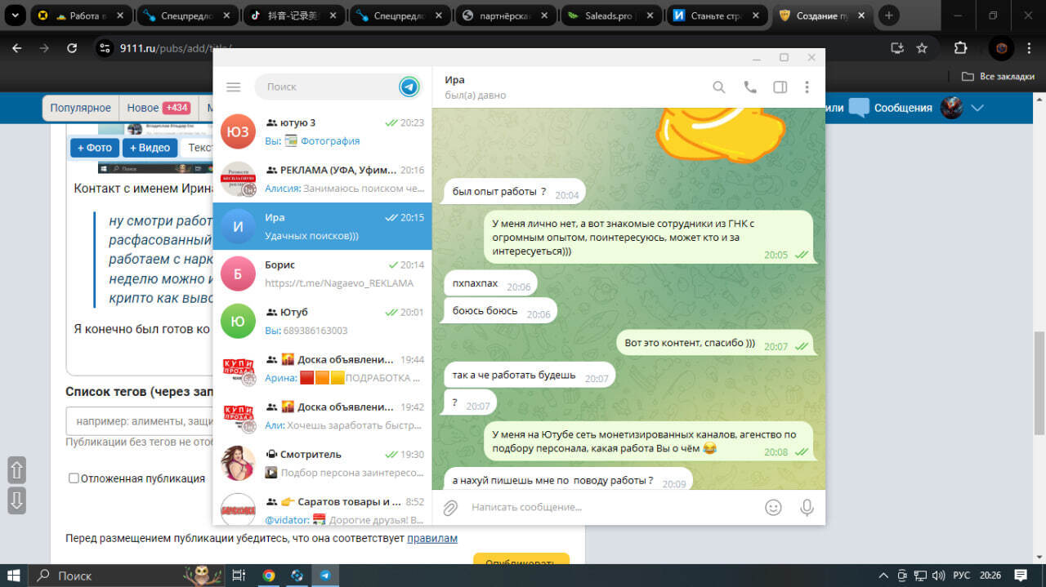Type in the Написать сообщение field

point(605,508)
